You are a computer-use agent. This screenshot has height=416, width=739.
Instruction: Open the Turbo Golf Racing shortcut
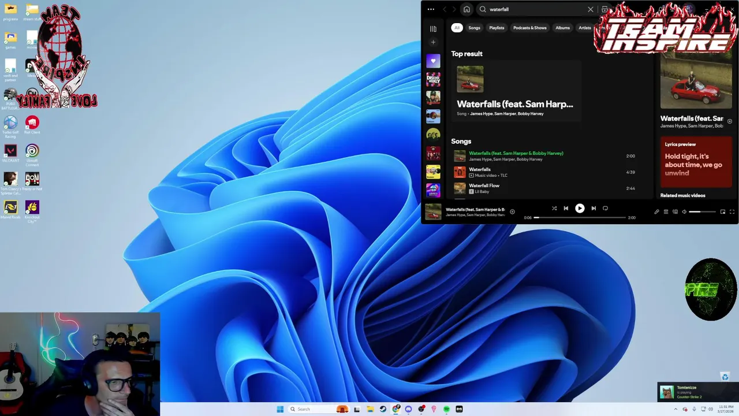coord(10,127)
